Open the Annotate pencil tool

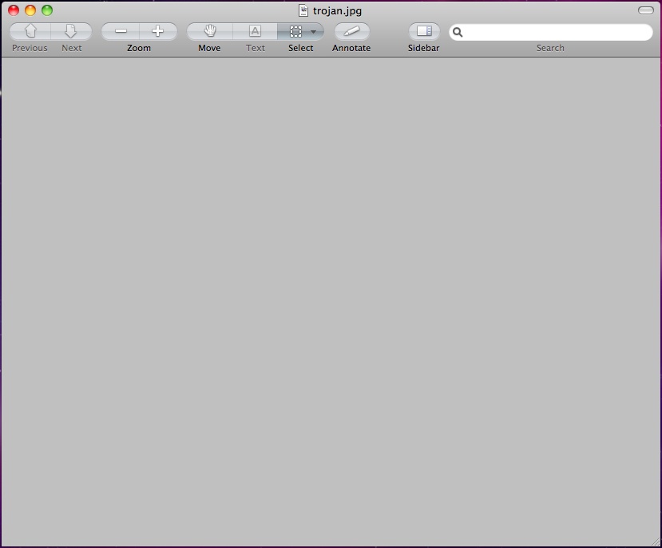coord(351,32)
